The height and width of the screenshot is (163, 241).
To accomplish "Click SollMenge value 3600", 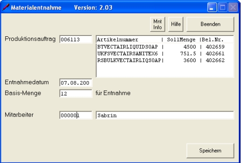I will pyautogui.click(x=190, y=60).
